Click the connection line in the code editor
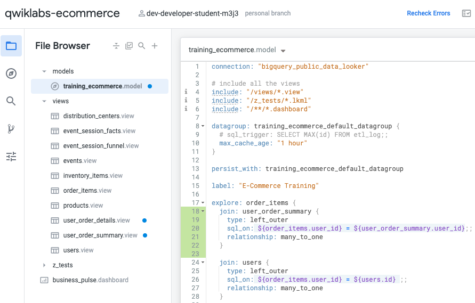 point(290,66)
